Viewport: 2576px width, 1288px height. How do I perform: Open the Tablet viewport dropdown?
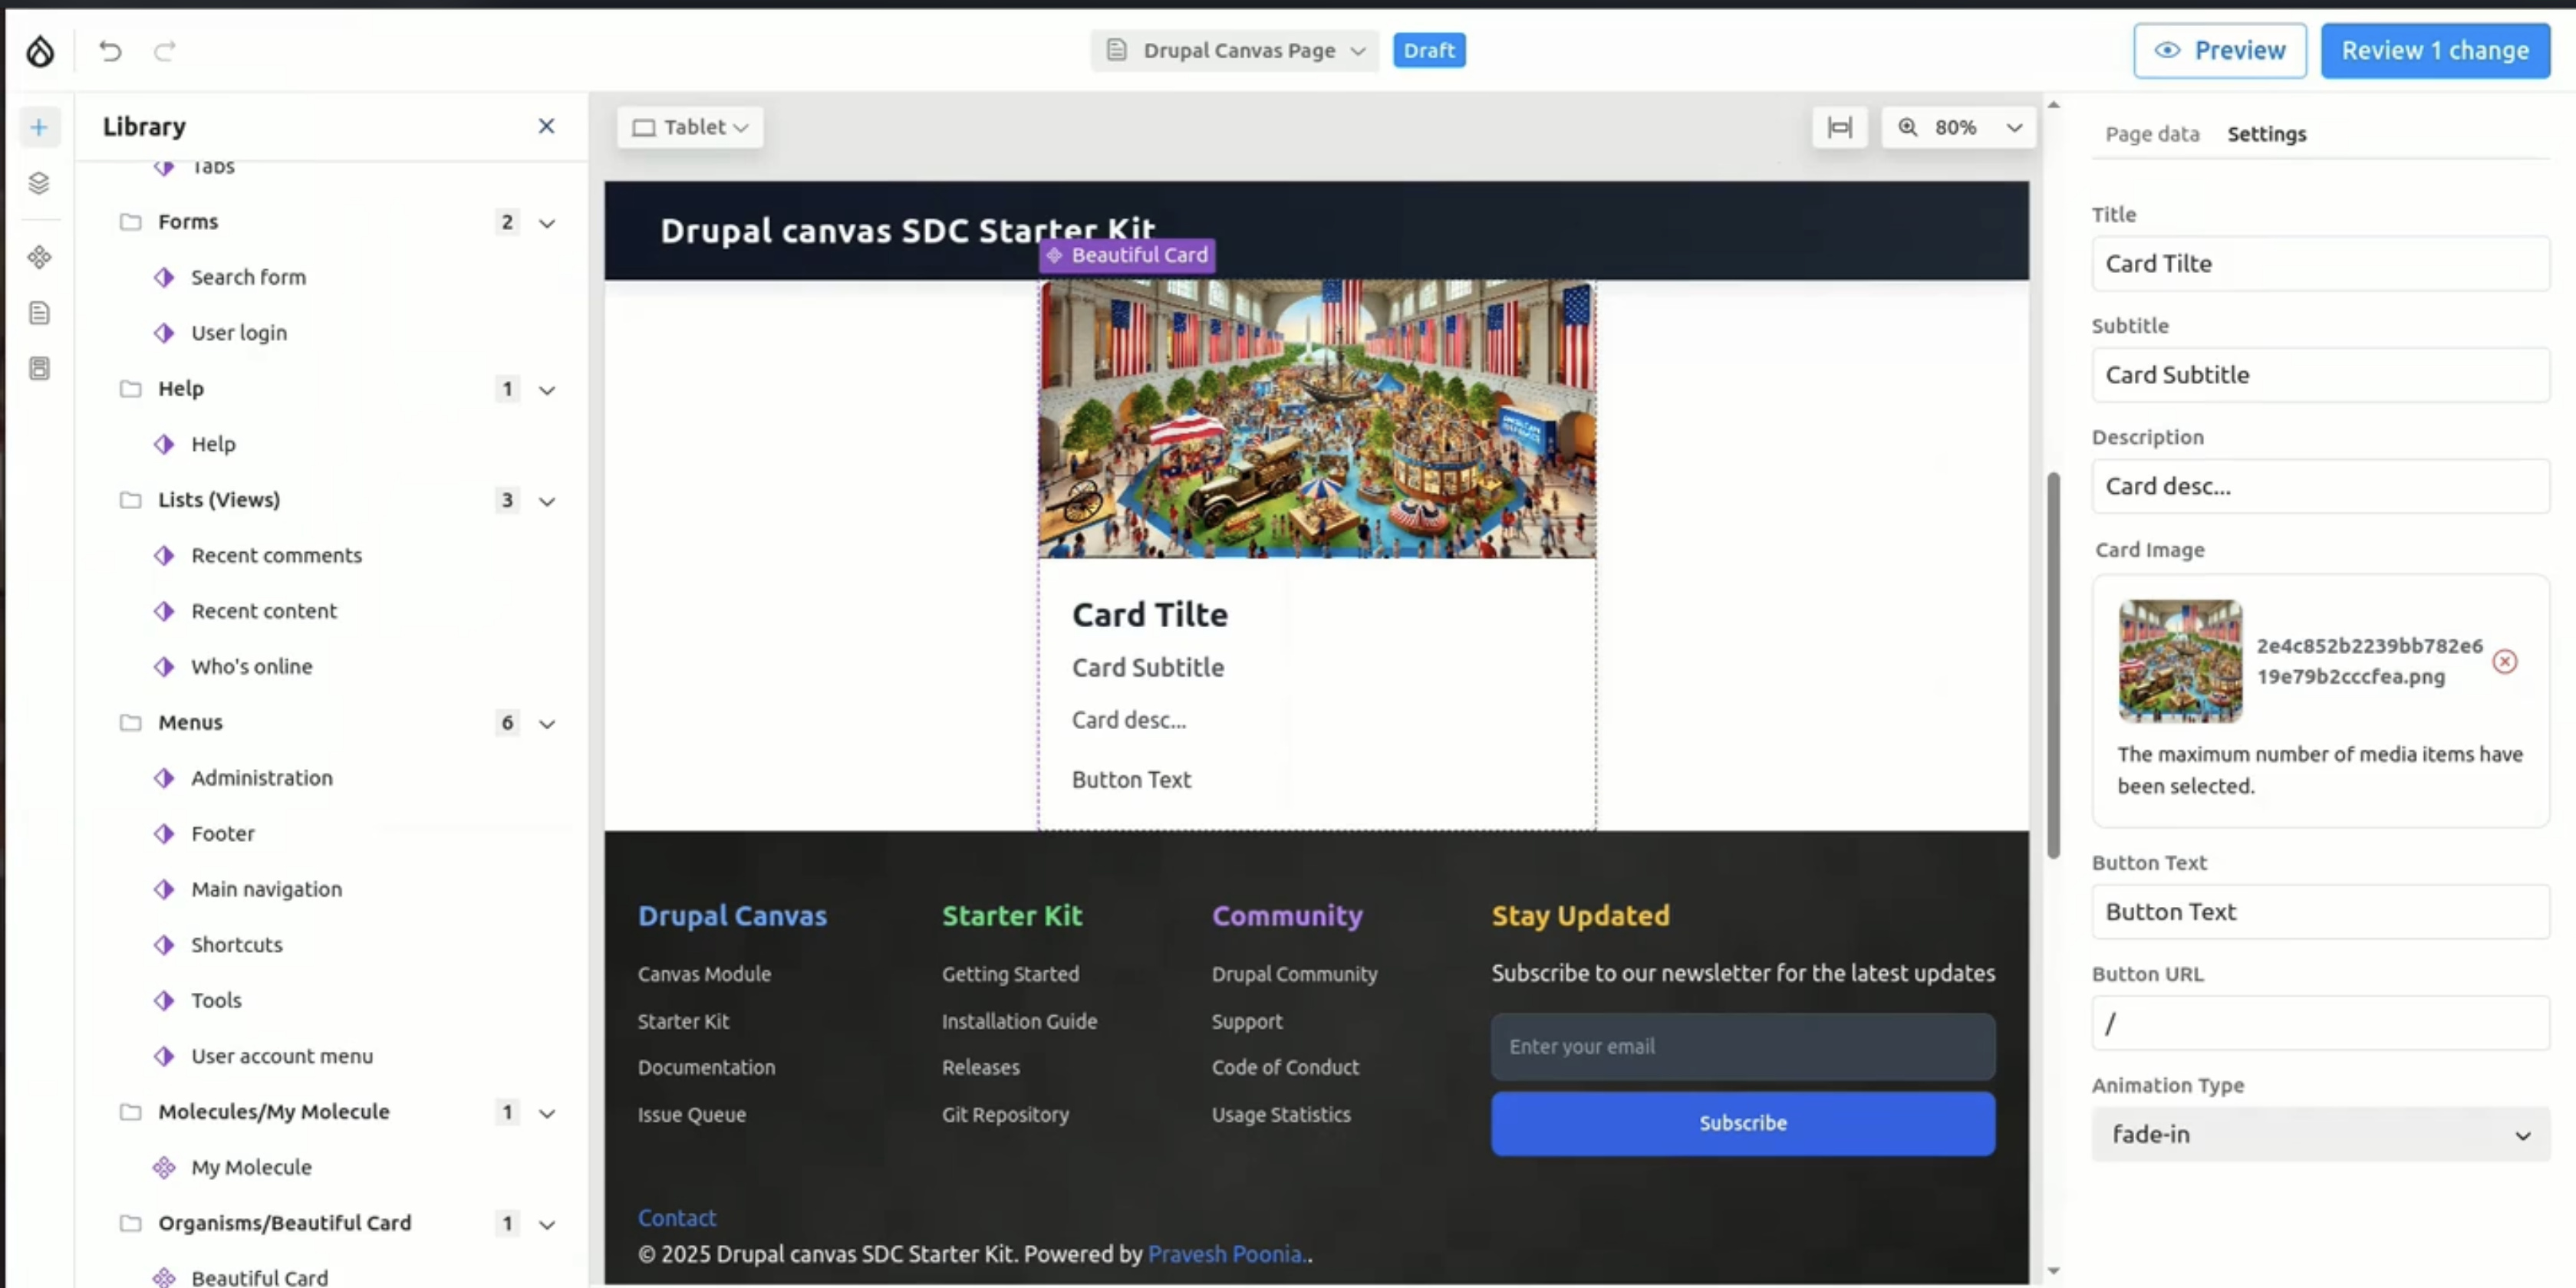[x=689, y=127]
